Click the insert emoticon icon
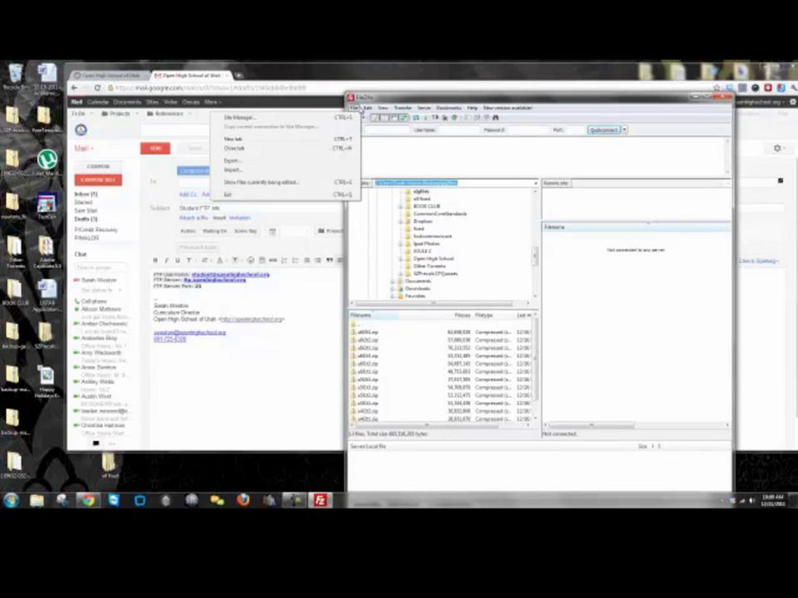This screenshot has height=598, width=798. [251, 260]
